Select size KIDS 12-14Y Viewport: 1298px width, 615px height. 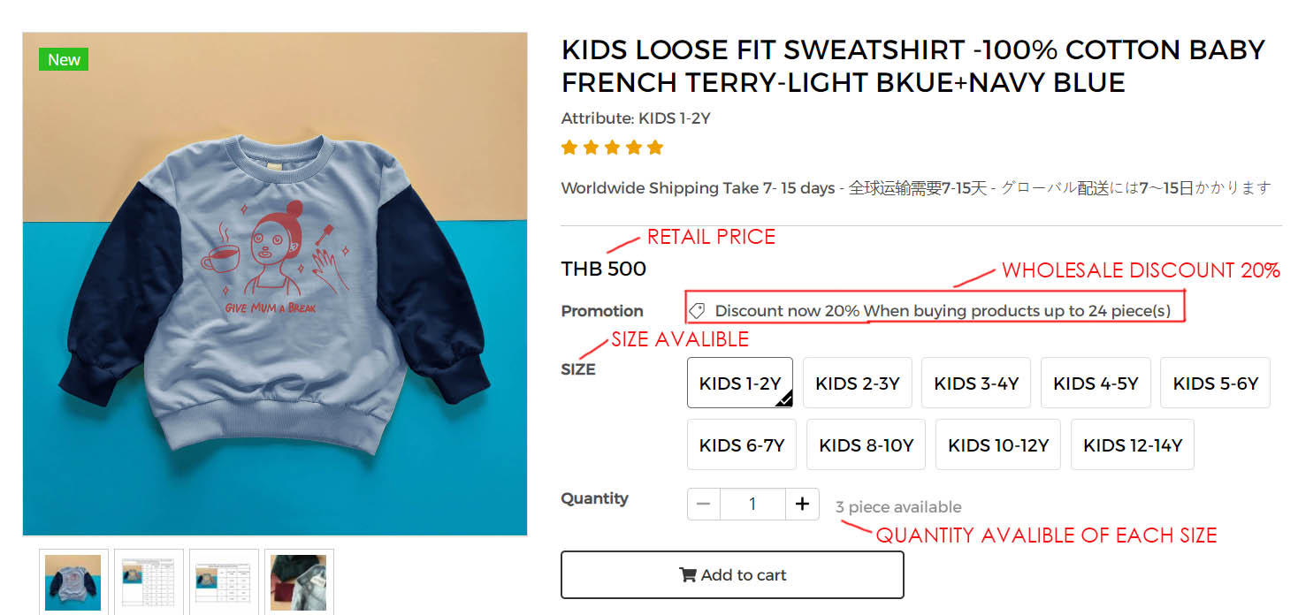(x=1133, y=444)
